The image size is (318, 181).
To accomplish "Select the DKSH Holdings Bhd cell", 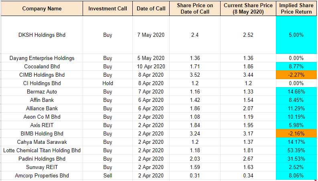I will (42, 35).
